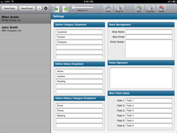The width and height of the screenshot is (177, 133).
Task: Click the Boss Name input field
Action: coord(149,32)
